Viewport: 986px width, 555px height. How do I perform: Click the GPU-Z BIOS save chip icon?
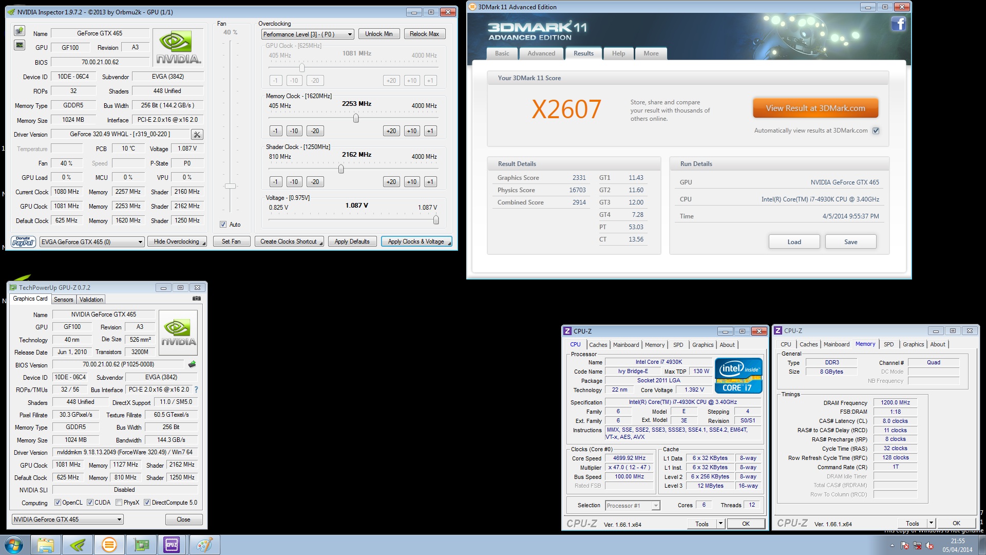[x=192, y=364]
